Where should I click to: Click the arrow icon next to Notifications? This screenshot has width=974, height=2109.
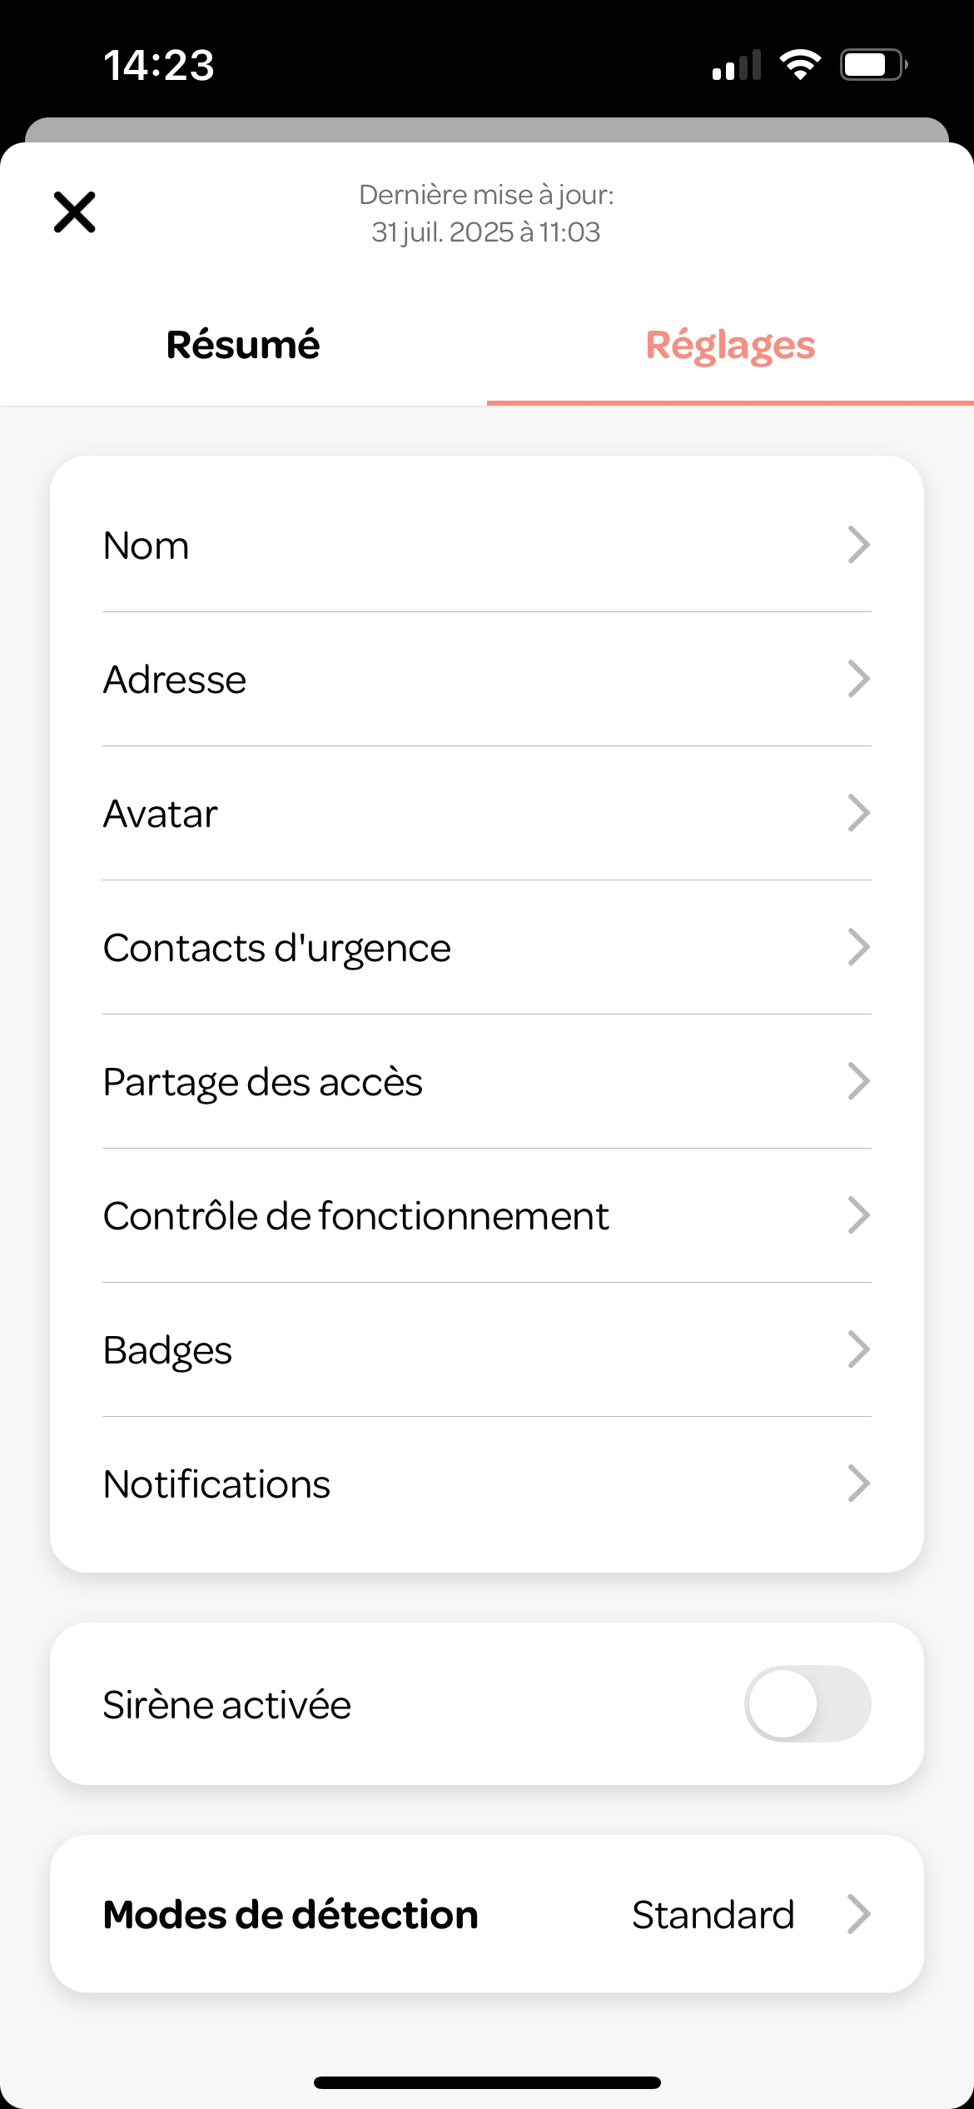858,1483
